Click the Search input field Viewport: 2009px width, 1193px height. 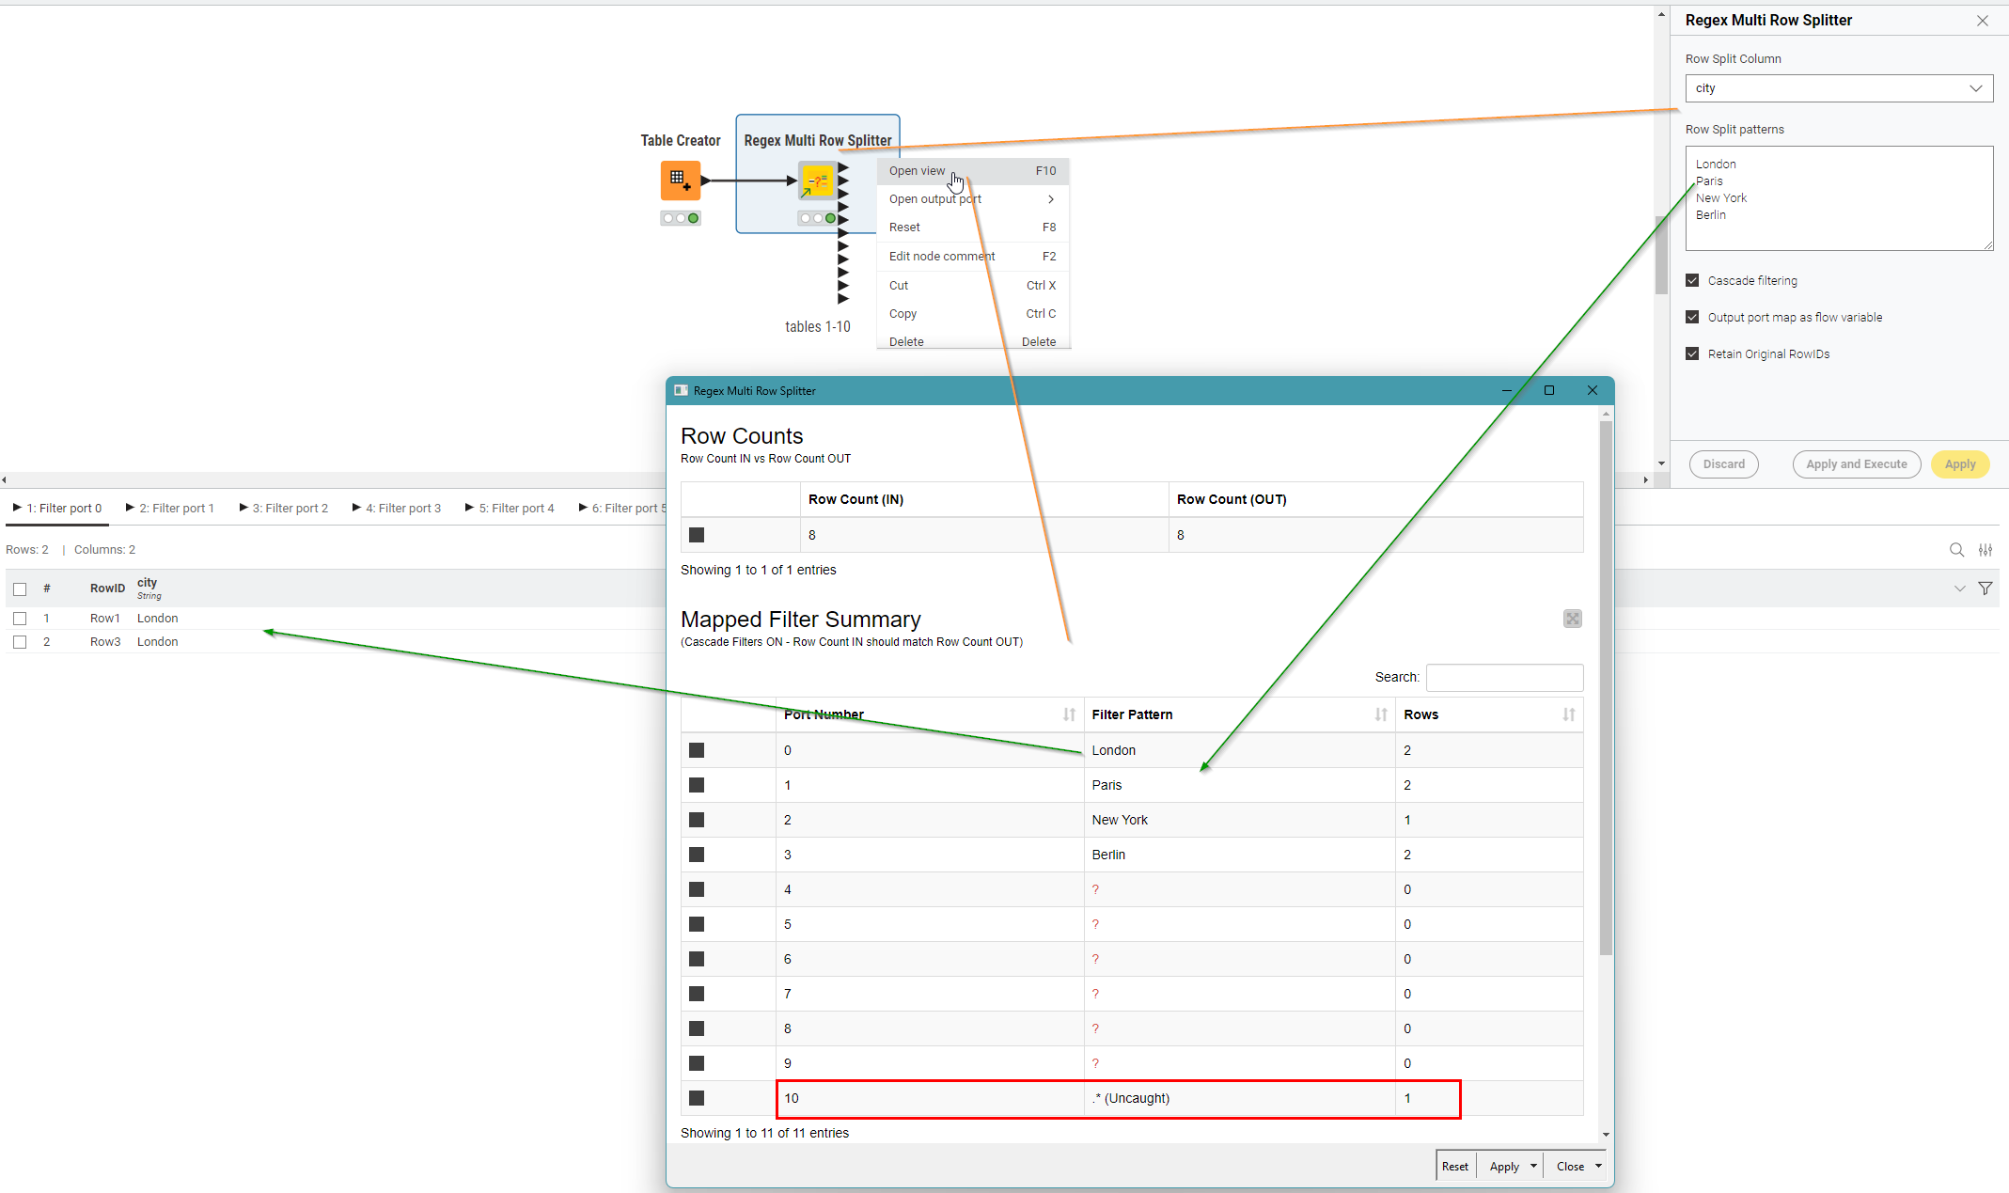point(1504,677)
